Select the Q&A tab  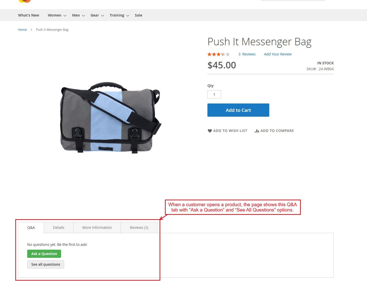tap(31, 228)
